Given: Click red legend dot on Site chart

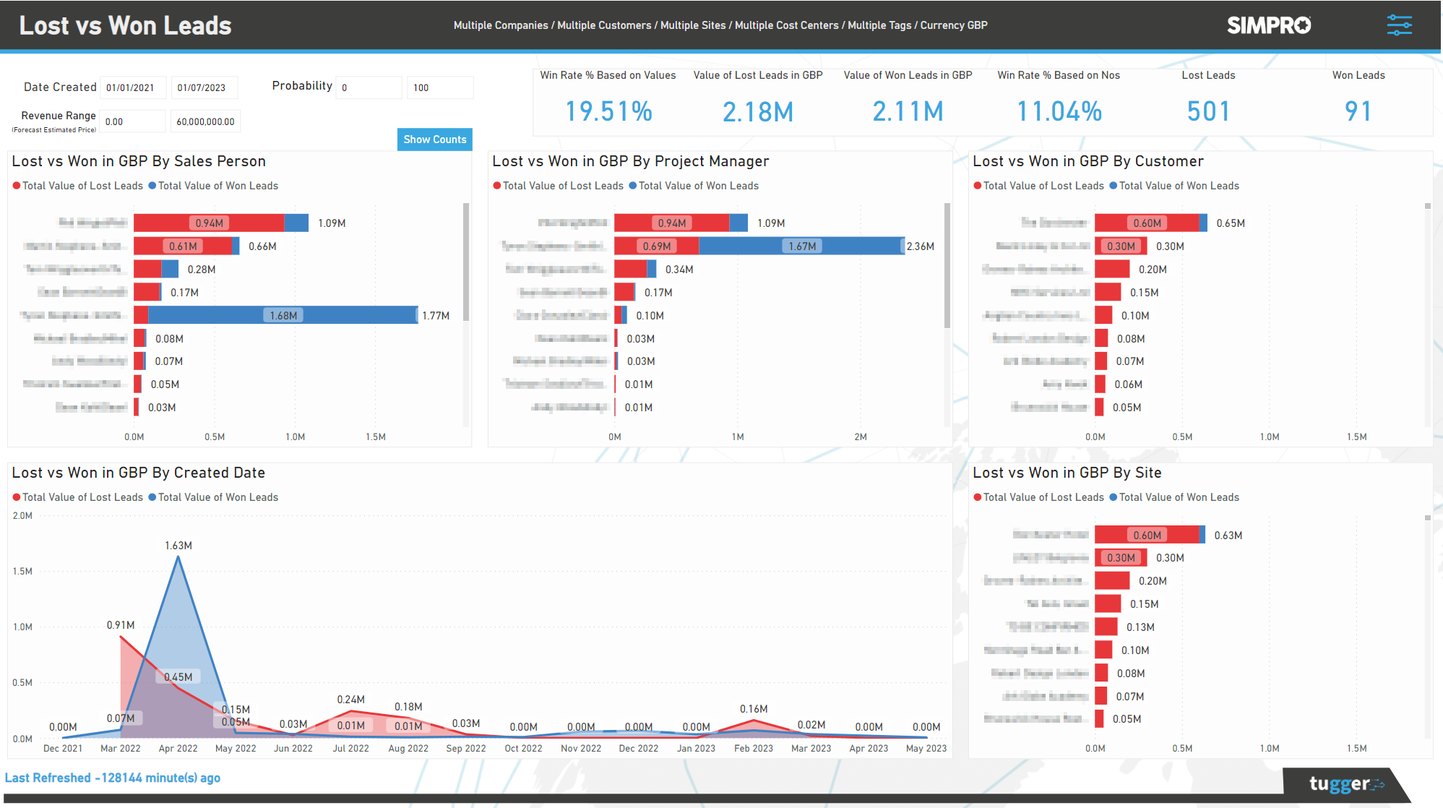Looking at the screenshot, I should point(977,497).
